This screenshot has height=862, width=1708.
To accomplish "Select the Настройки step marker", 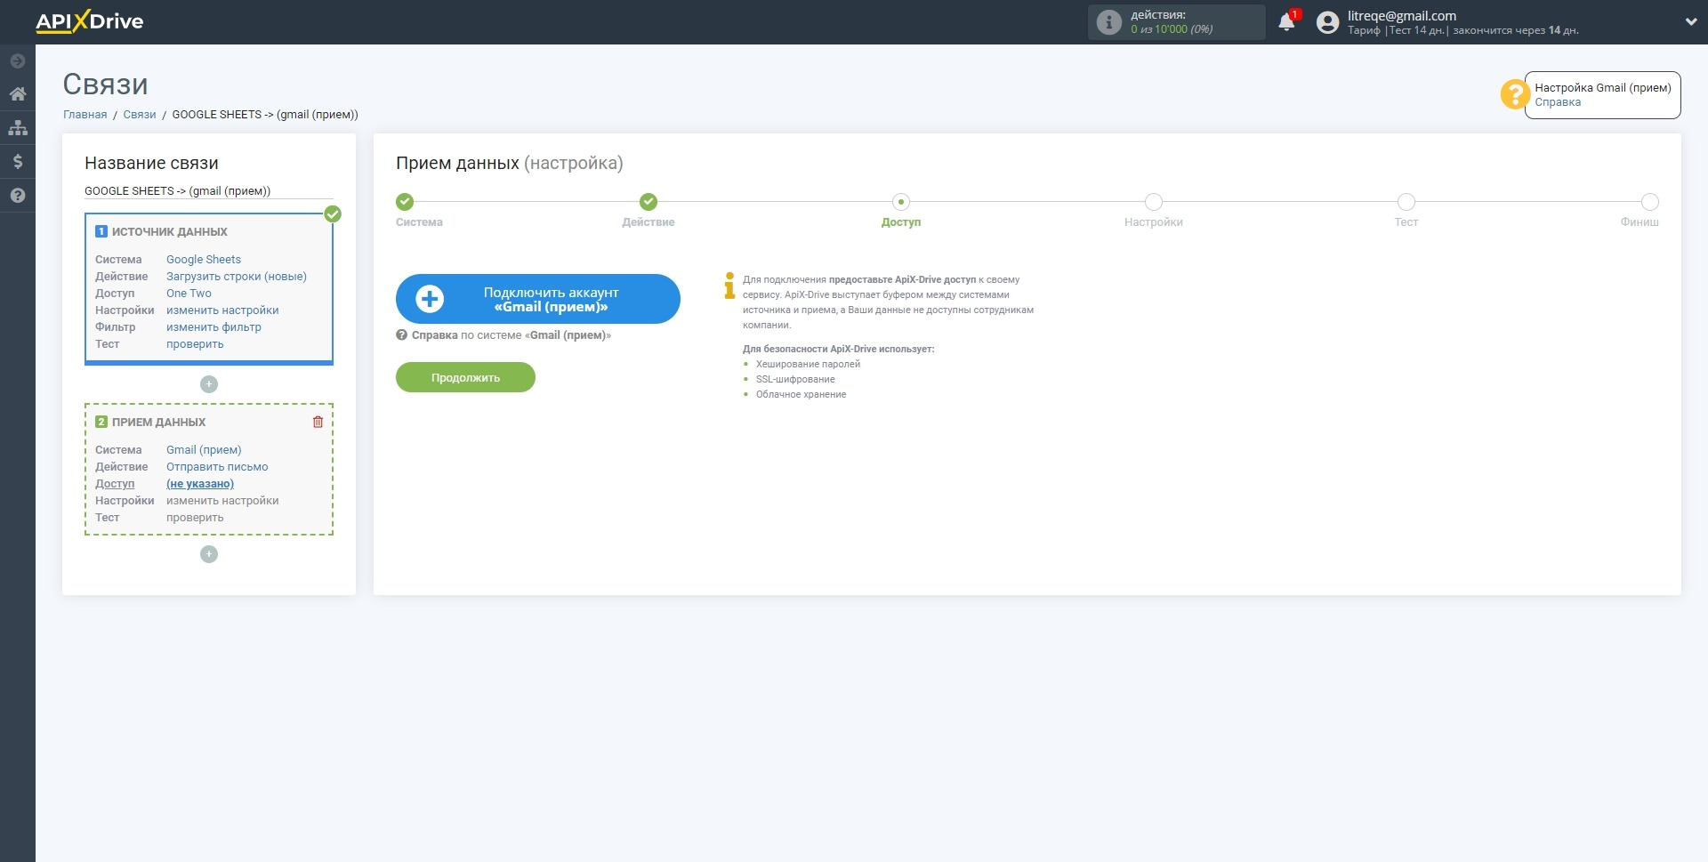I will 1154,202.
